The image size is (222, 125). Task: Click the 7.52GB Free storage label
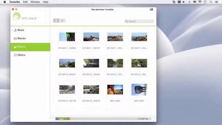pyautogui.click(x=143, y=119)
